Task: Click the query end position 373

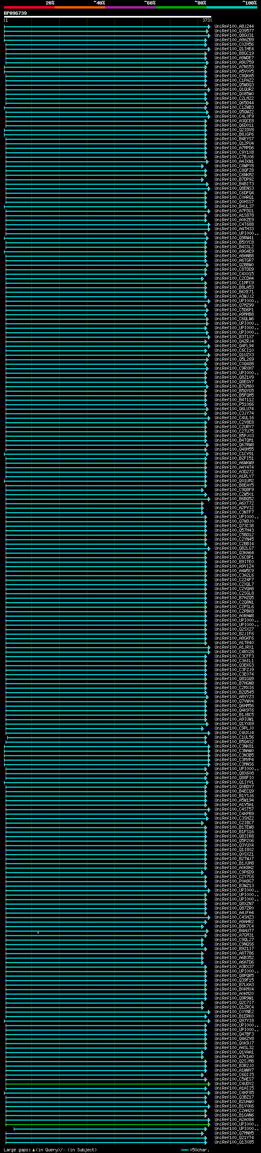Action: pyautogui.click(x=206, y=20)
